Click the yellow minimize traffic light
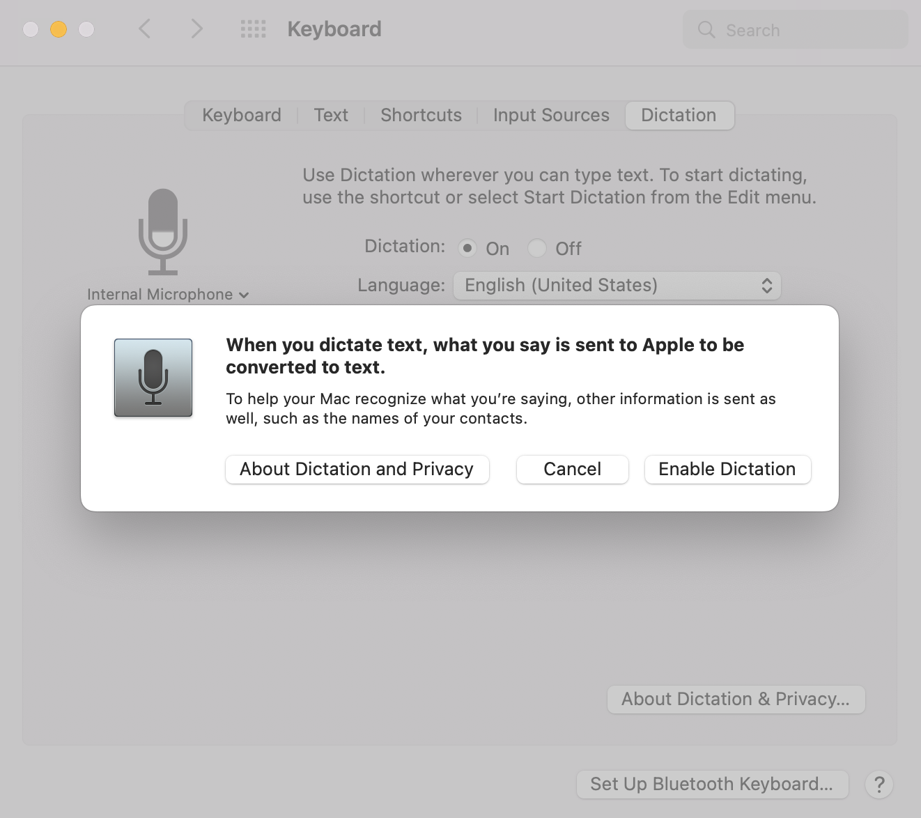Image resolution: width=921 pixels, height=818 pixels. 59,29
